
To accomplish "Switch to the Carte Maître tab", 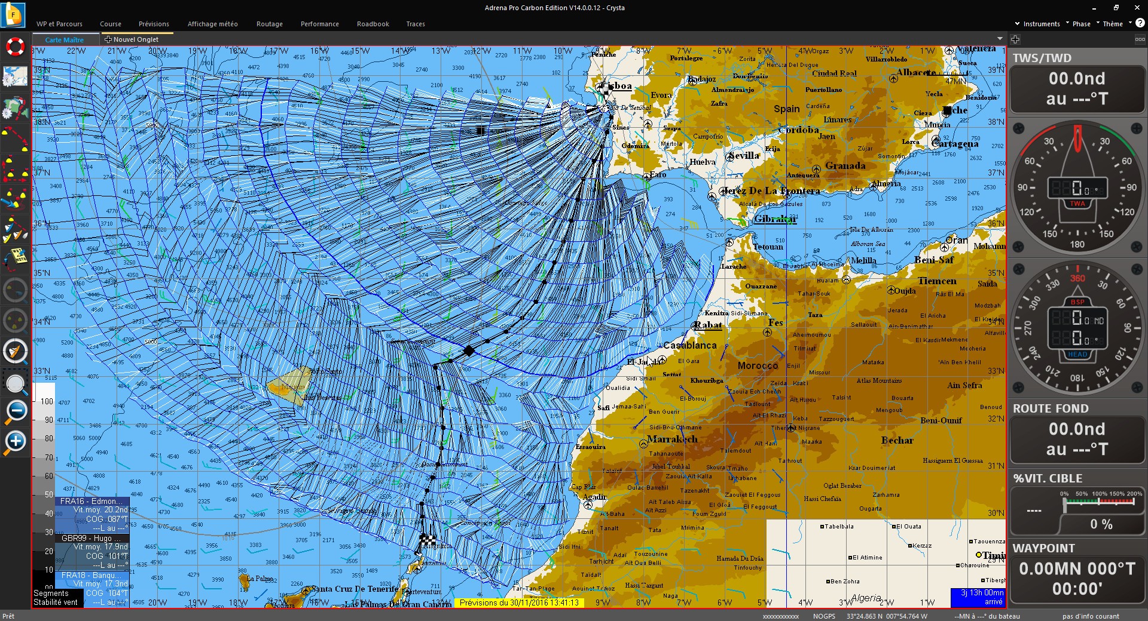I will point(65,40).
